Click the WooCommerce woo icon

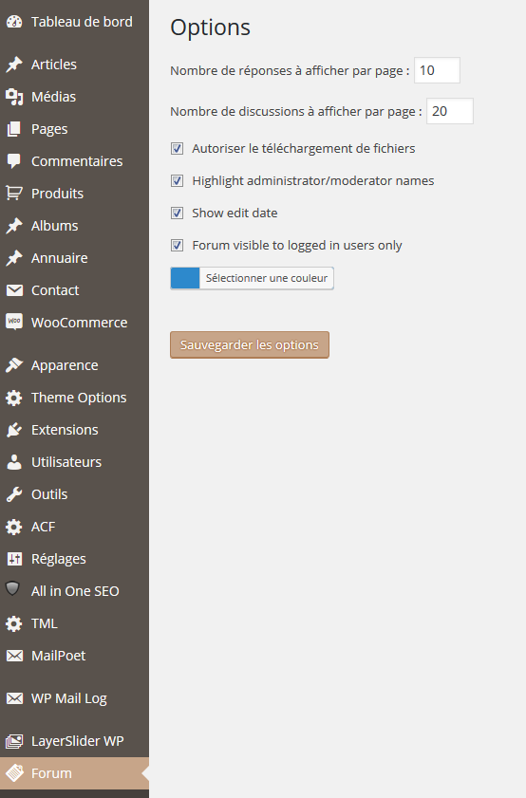pyautogui.click(x=14, y=322)
